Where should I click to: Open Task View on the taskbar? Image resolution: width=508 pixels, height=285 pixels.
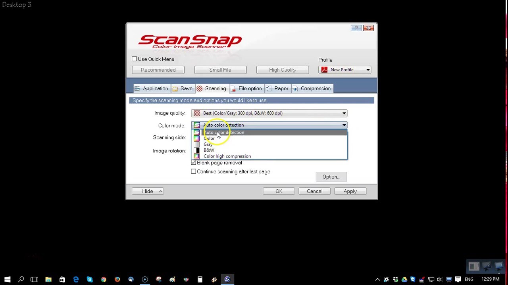(x=35, y=279)
